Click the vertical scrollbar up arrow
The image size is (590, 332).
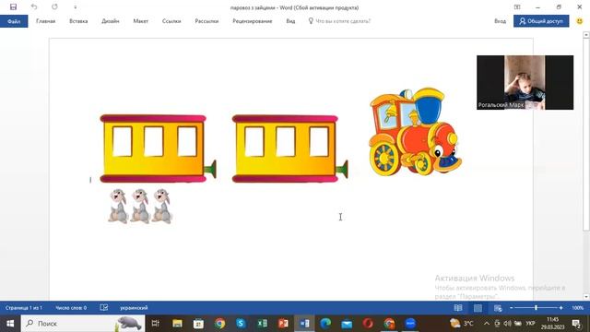[x=586, y=35]
